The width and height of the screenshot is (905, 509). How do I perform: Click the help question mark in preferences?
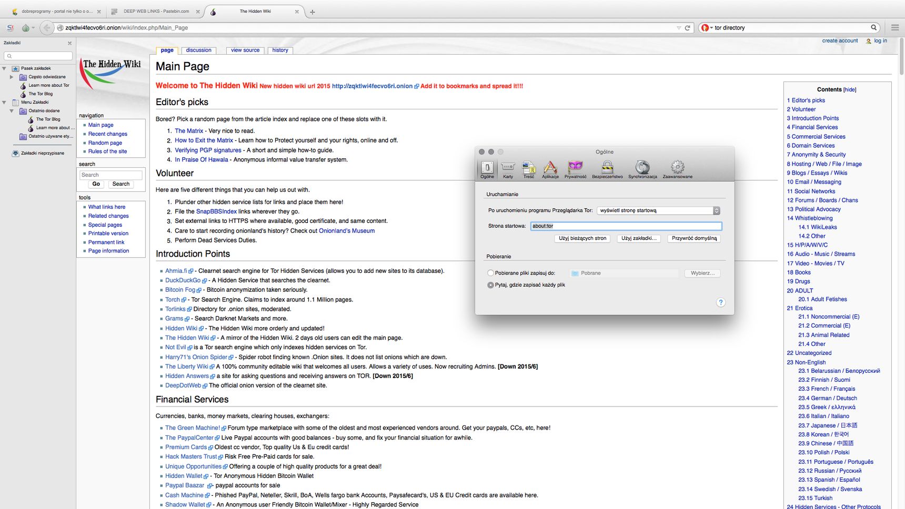click(x=721, y=302)
